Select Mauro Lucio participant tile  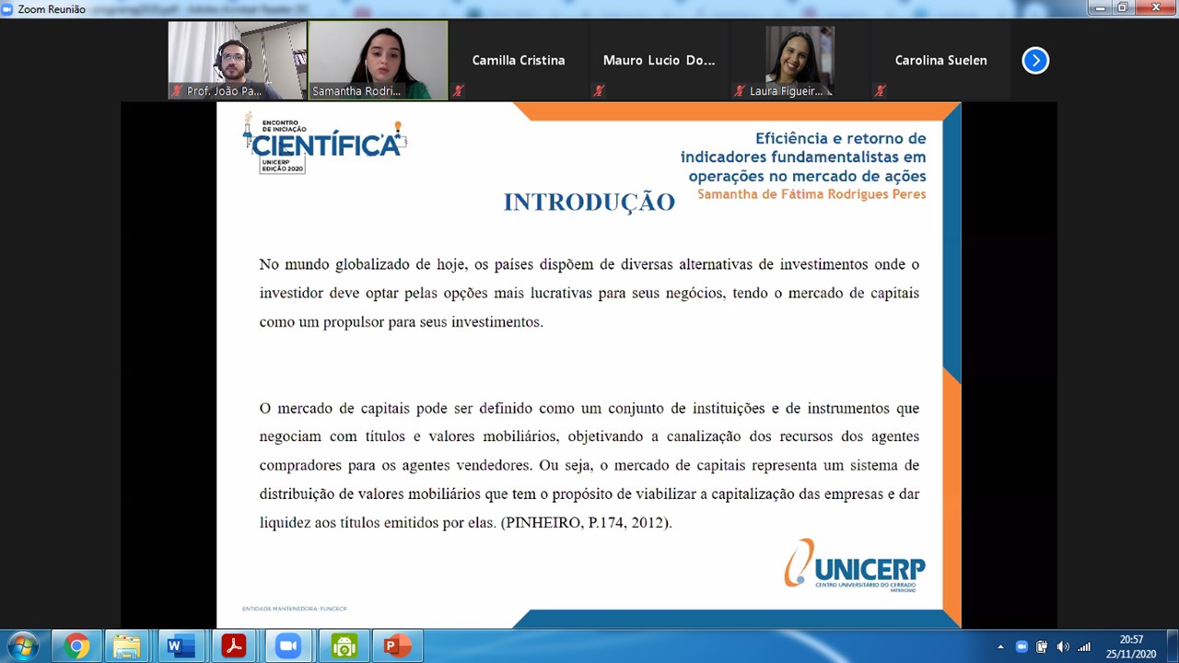(x=659, y=60)
